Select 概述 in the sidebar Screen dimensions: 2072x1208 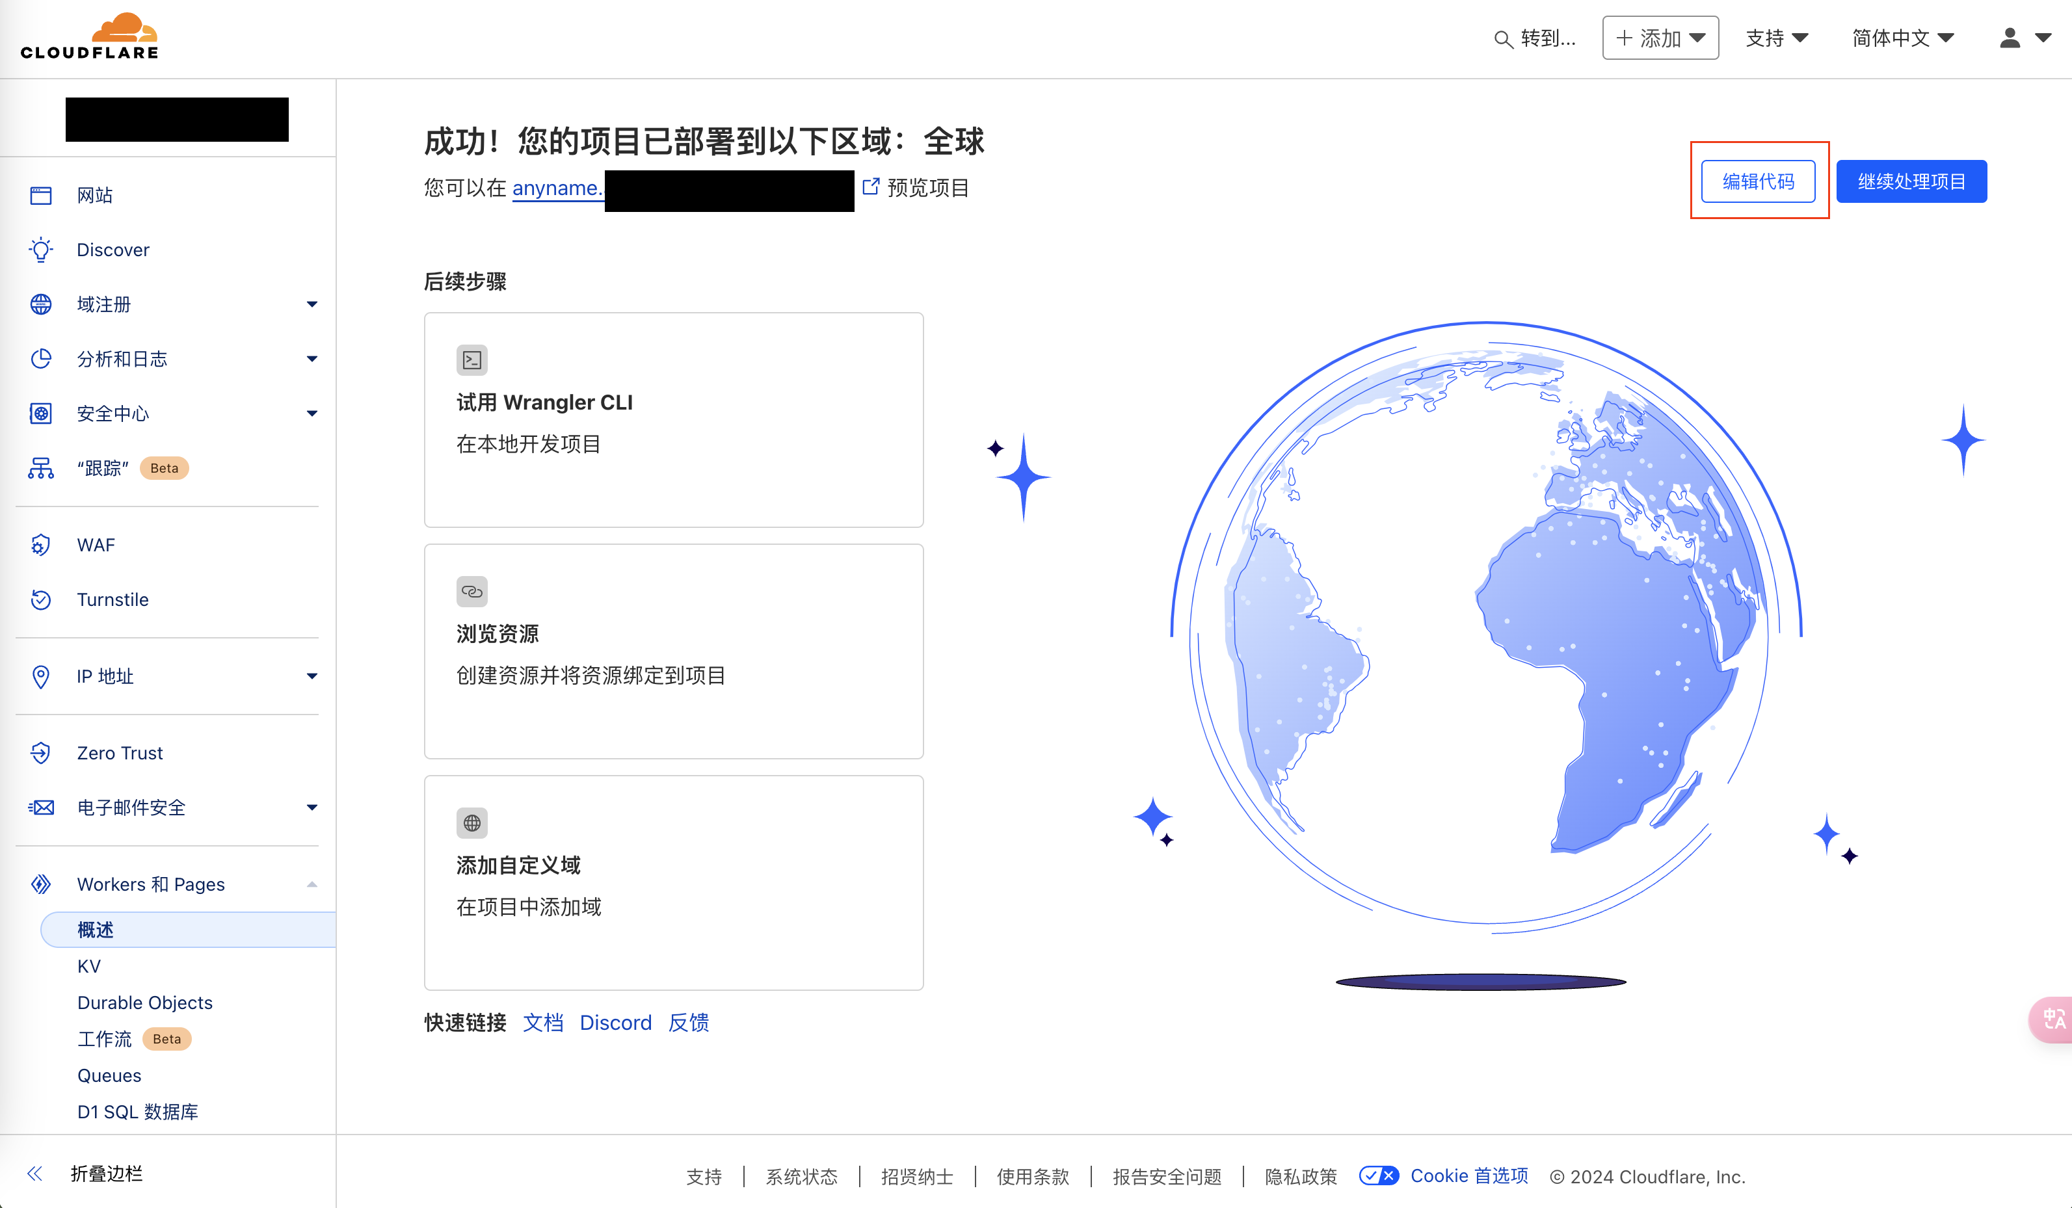[x=189, y=930]
